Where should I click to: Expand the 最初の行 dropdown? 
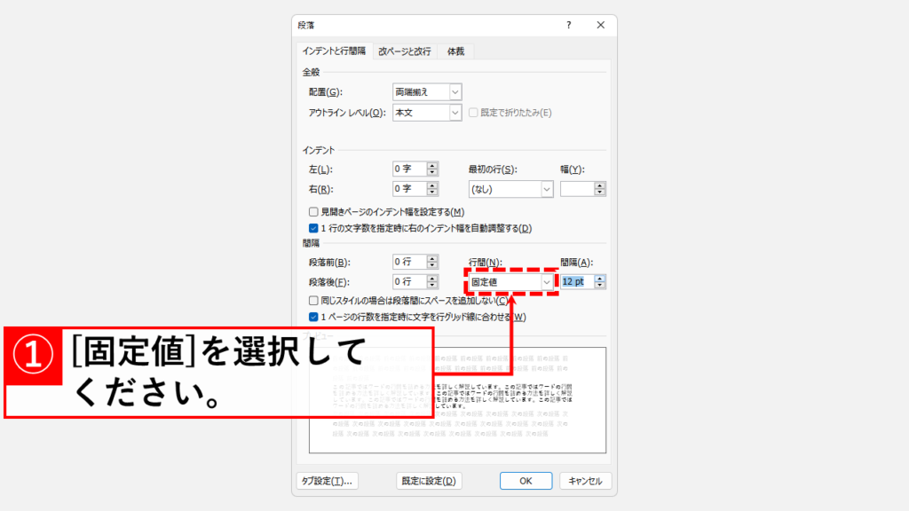pyautogui.click(x=546, y=189)
